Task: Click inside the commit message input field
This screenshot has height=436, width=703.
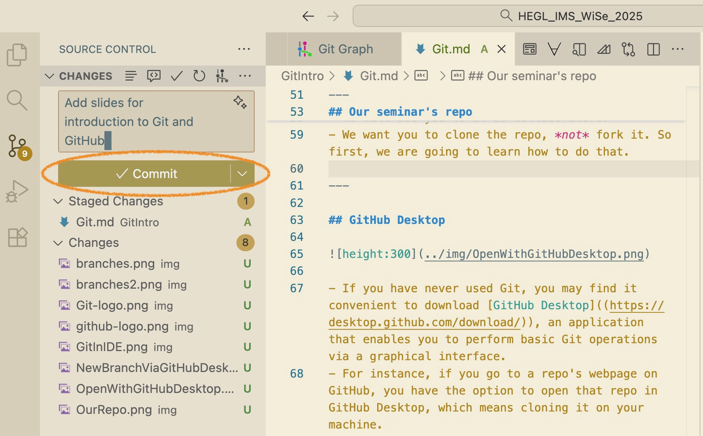Action: tap(156, 121)
